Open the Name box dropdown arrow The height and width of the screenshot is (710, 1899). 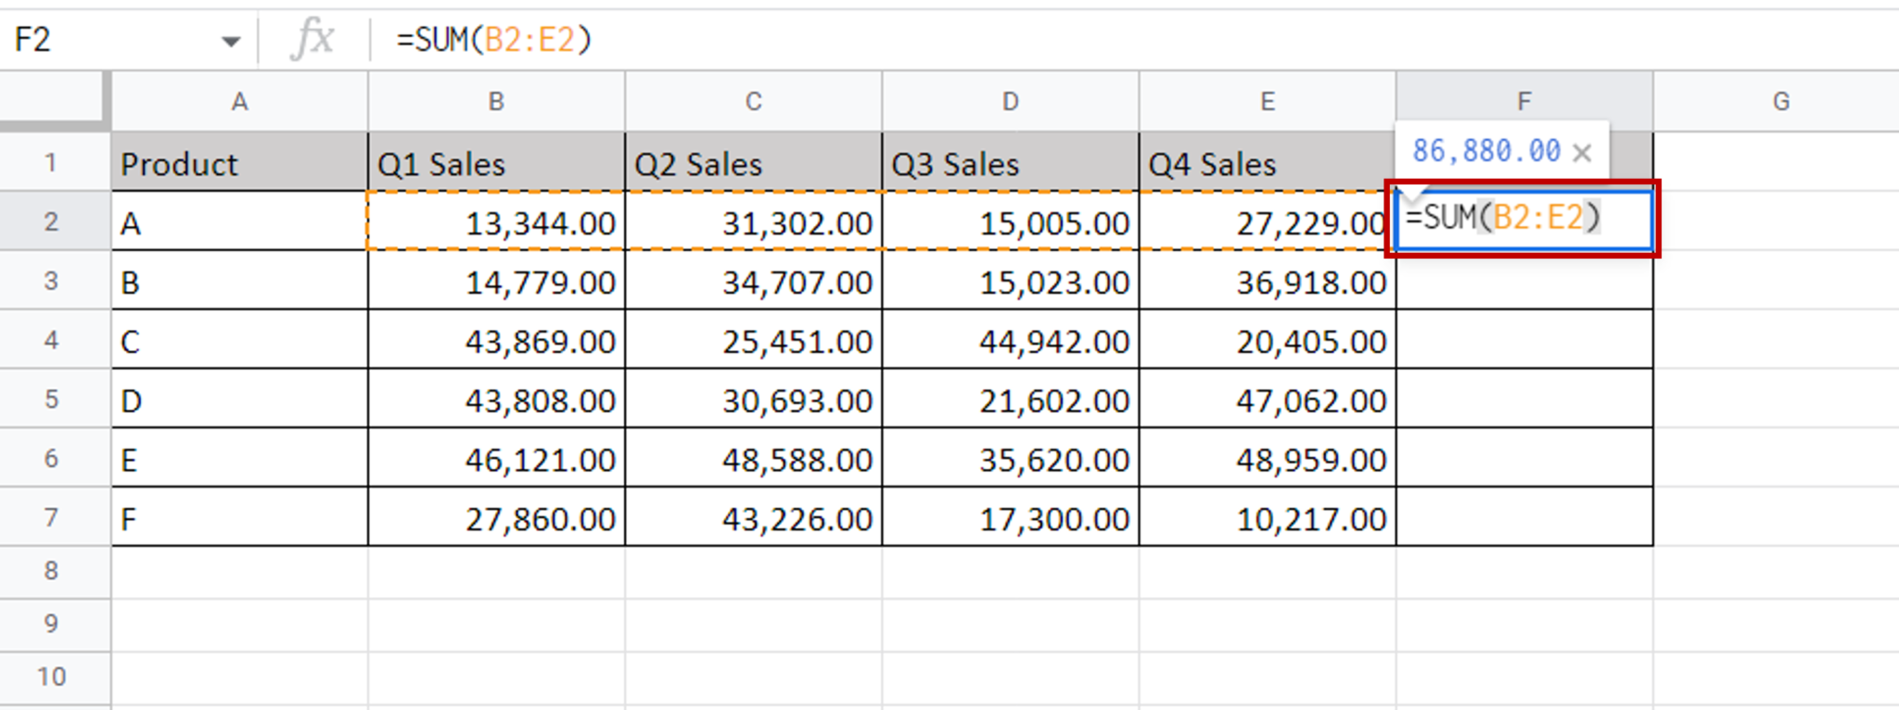click(230, 41)
